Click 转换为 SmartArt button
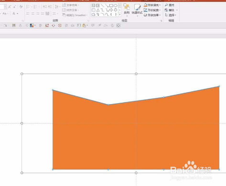226x186 pixels. [x=75, y=15]
